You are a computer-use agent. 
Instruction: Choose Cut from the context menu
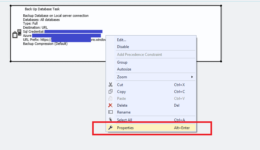pyautogui.click(x=151, y=85)
